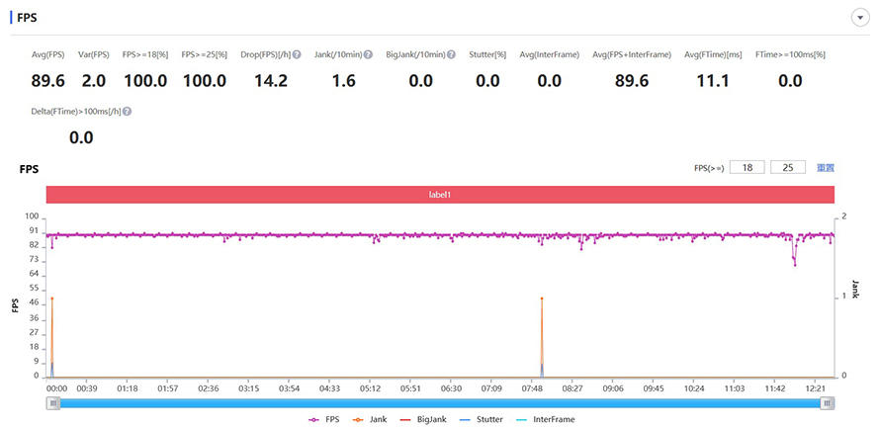Click the FPS threshold field showing 25
Viewport: 880px width, 428px height.
pos(788,168)
